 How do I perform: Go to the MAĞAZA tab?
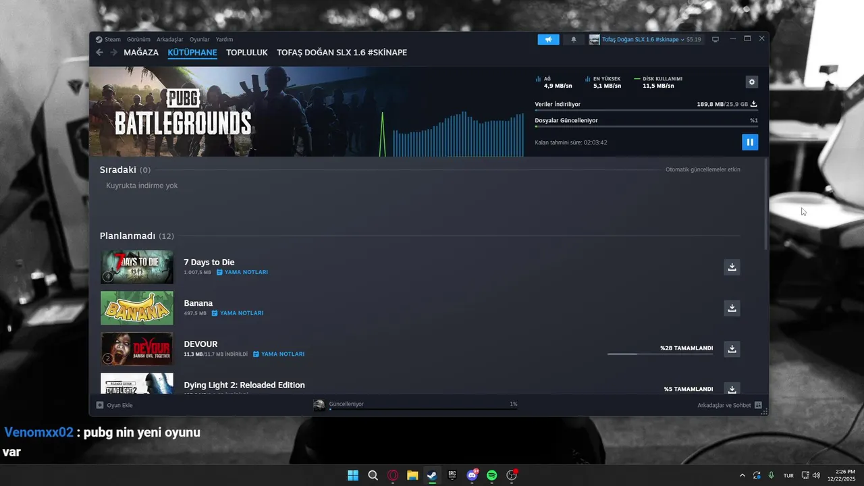click(x=141, y=52)
